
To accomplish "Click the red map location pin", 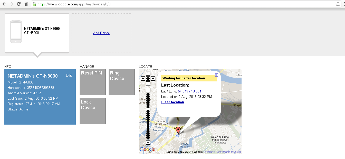I will pos(178,130).
